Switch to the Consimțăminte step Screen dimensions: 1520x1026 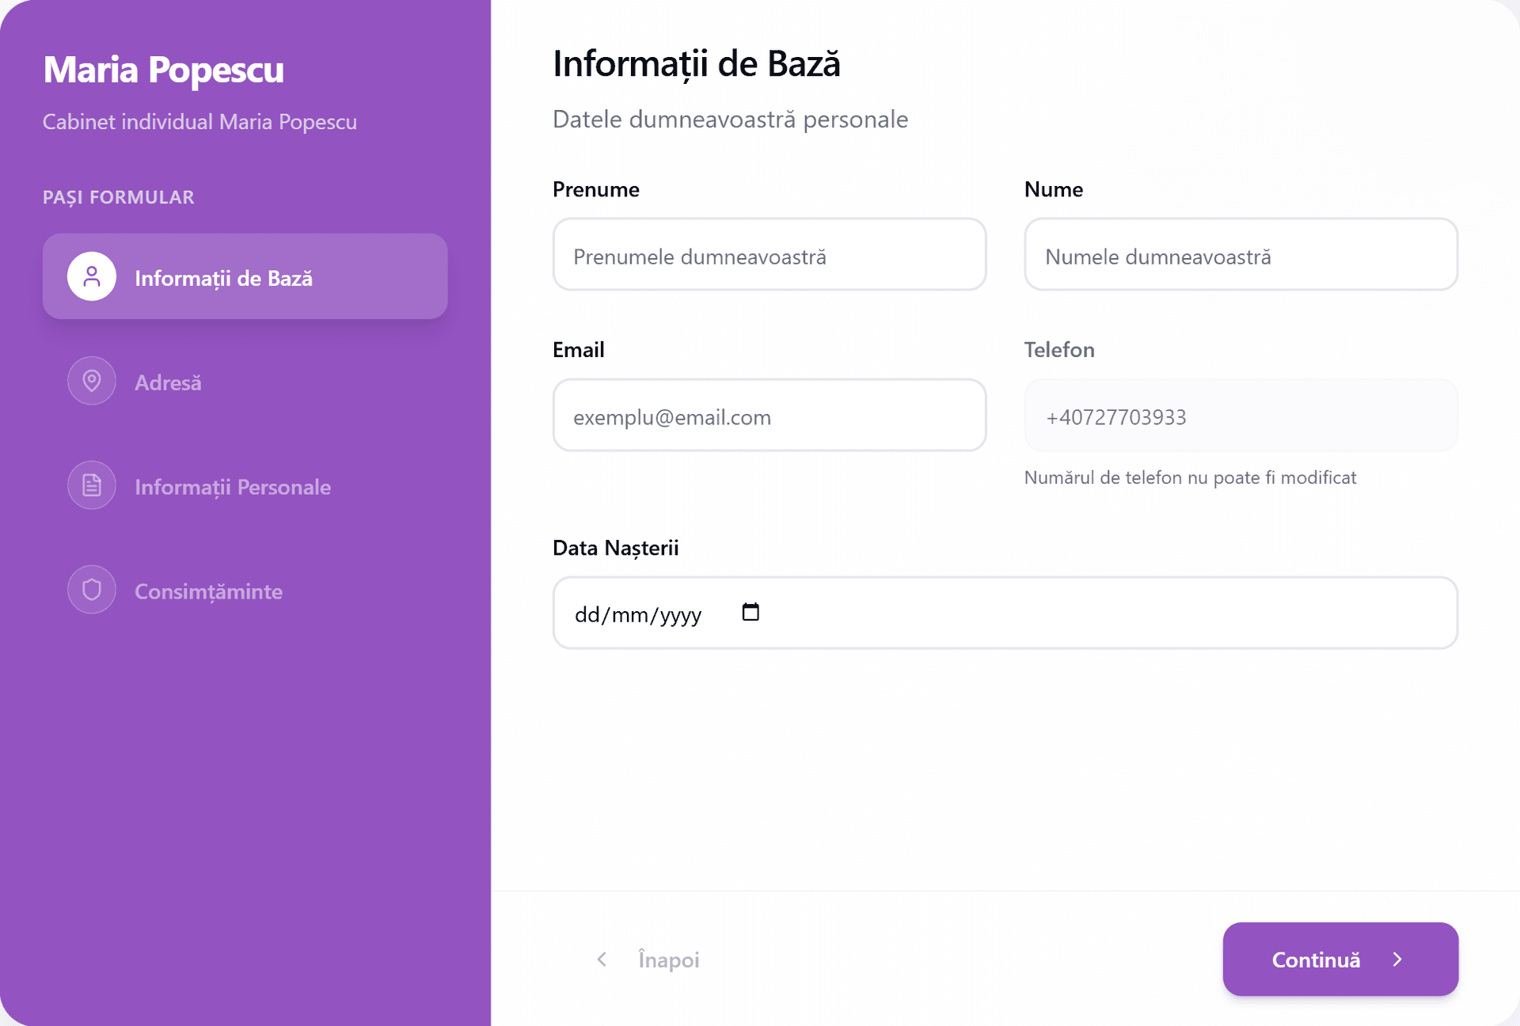pos(245,590)
